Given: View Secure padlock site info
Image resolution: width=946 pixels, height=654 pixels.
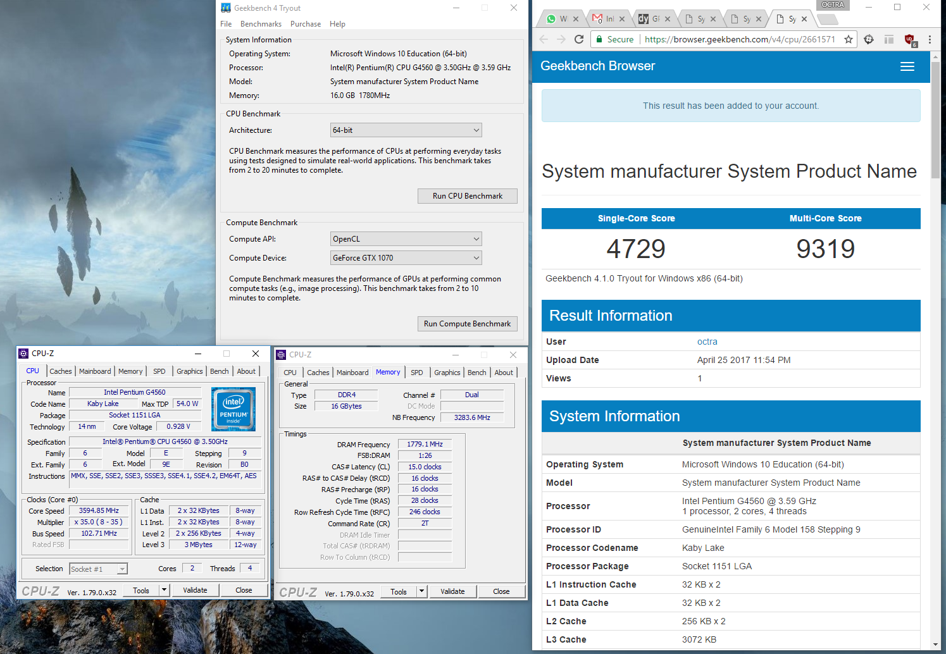Looking at the screenshot, I should click(614, 39).
